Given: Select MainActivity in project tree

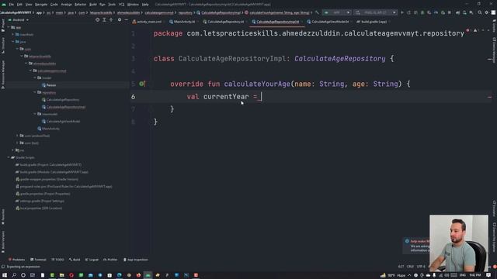Looking at the screenshot, I should [48, 129].
